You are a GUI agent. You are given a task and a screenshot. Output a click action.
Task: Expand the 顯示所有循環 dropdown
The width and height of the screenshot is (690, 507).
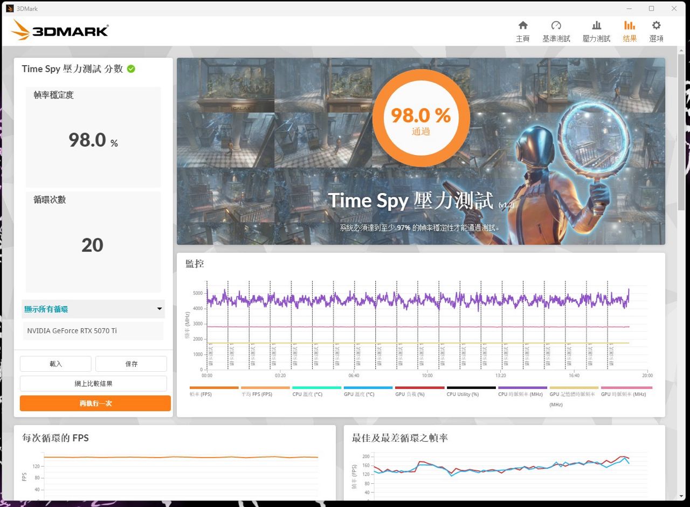pos(93,309)
